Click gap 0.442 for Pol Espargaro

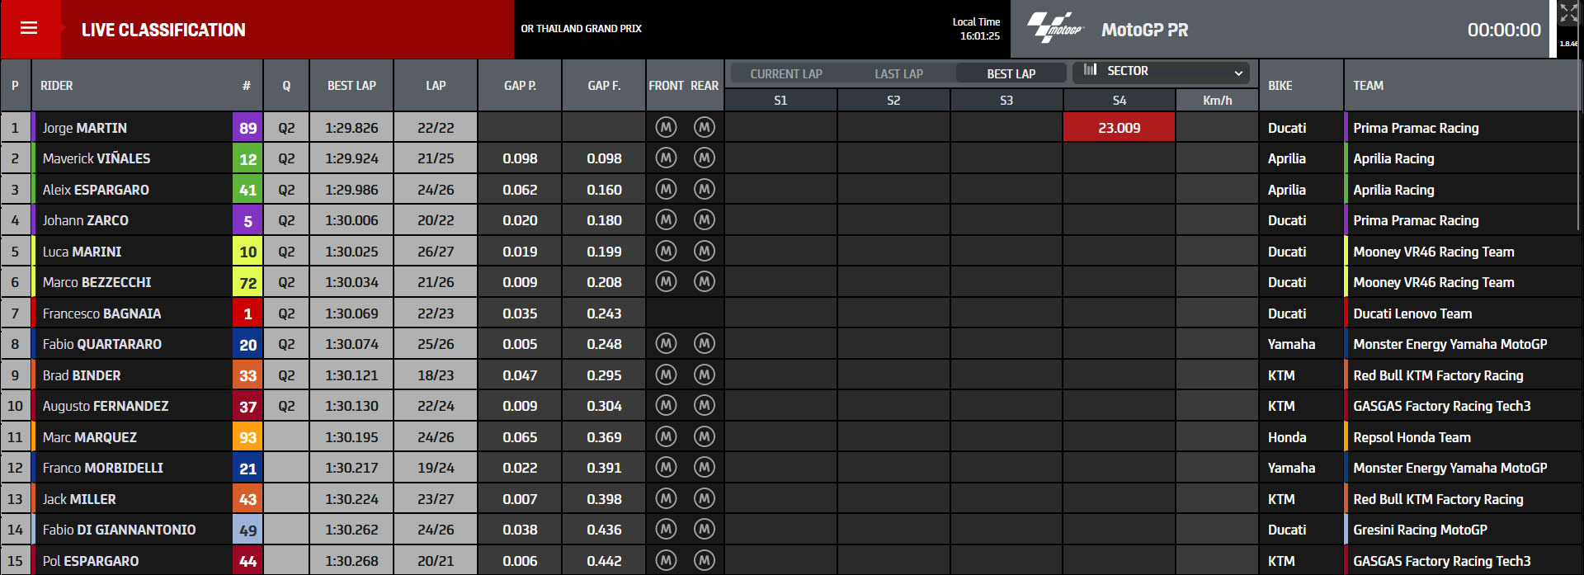pos(604,561)
